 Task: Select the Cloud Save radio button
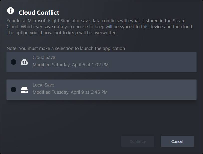(x=13, y=62)
